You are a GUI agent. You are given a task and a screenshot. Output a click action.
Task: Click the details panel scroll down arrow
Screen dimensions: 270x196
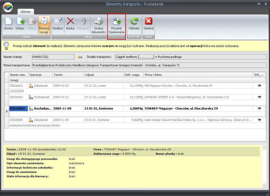[264, 185]
